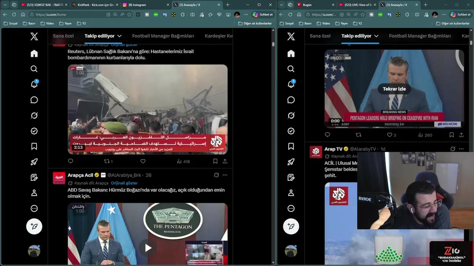Open Search in right window X sidebar

click(291, 69)
